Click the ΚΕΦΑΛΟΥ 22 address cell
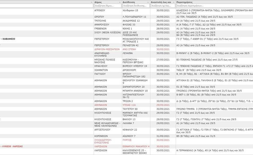This screenshot has width=253, height=155. (130, 130)
